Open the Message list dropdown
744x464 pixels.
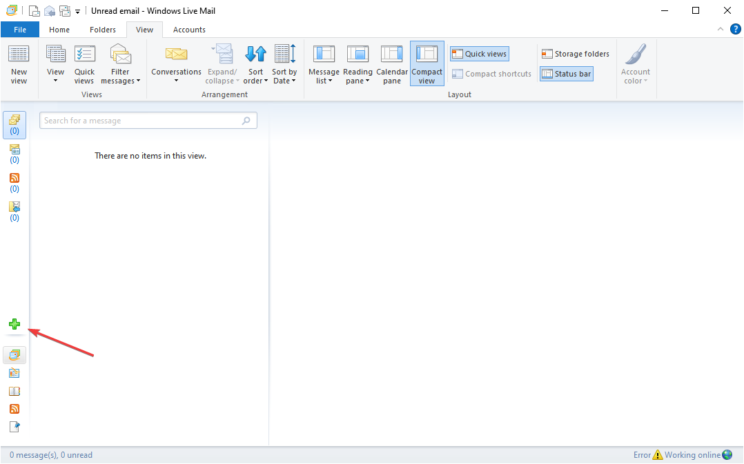click(x=324, y=64)
